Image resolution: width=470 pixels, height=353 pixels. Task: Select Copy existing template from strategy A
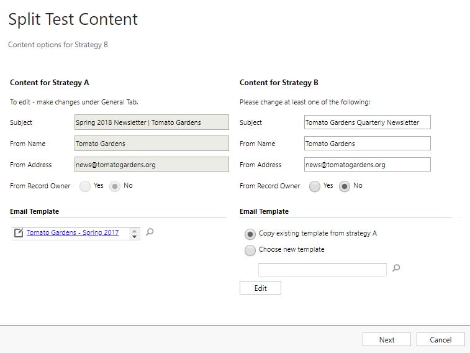tap(250, 234)
